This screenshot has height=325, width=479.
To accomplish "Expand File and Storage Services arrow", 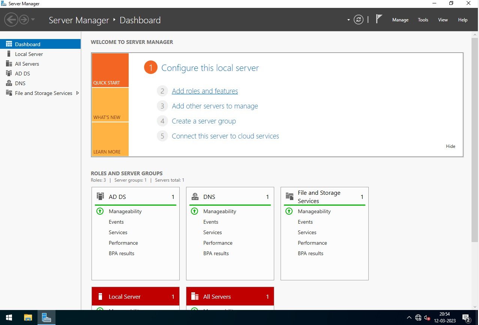I will point(78,93).
